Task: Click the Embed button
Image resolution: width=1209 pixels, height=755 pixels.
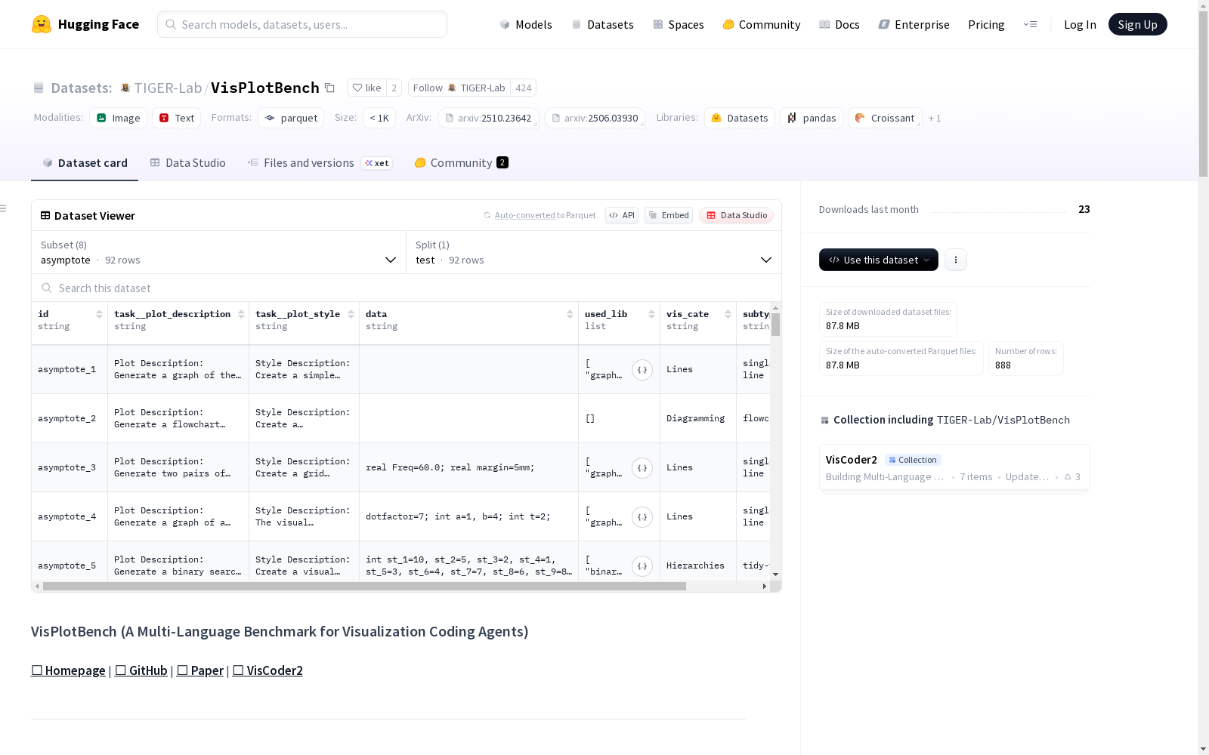Action: (669, 215)
